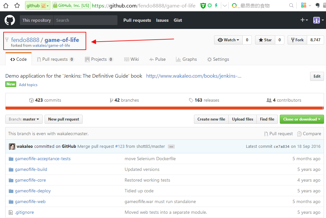Screen dimensions: 326x218
Task: Open gameoflife-acceptance-tests folder
Action: click(43, 159)
